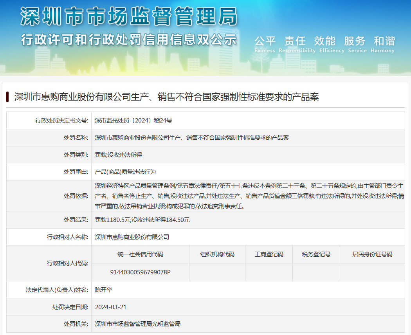Click the decision date 2024-03-21

(x=111, y=307)
